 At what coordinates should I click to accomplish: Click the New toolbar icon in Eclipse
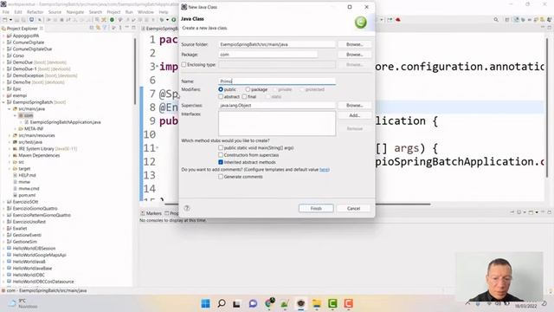click(x=5, y=20)
